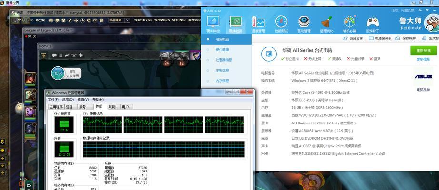The height and width of the screenshot is (190, 439).
Task: Select 电脑概览 in Lu Master sidebar
Action: pos(226,39)
